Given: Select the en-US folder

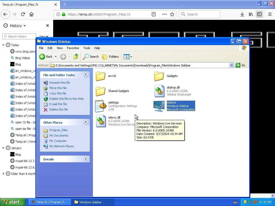Looking at the screenshot, I should pos(100,76).
